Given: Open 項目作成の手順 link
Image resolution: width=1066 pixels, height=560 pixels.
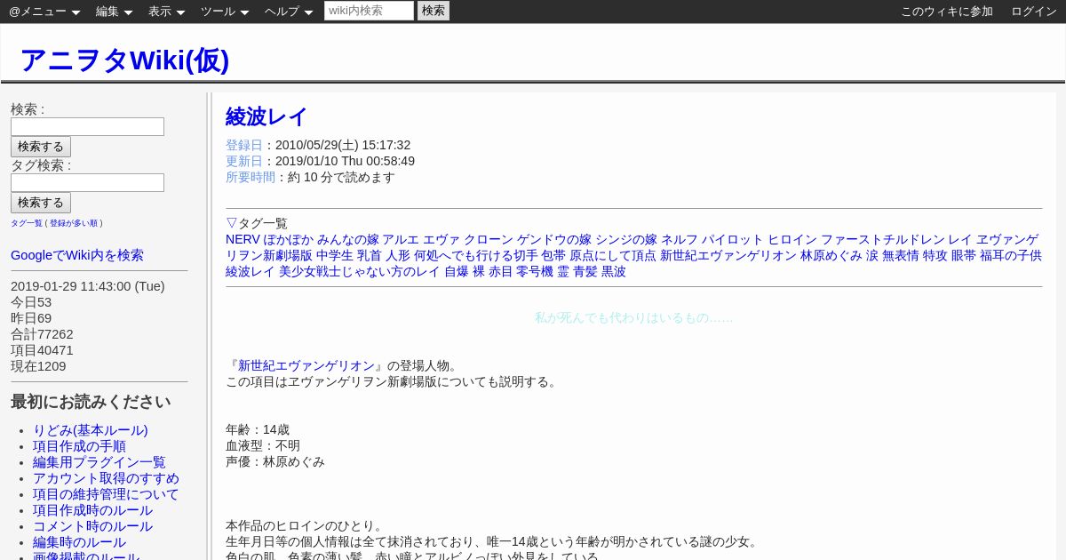Looking at the screenshot, I should 79,446.
